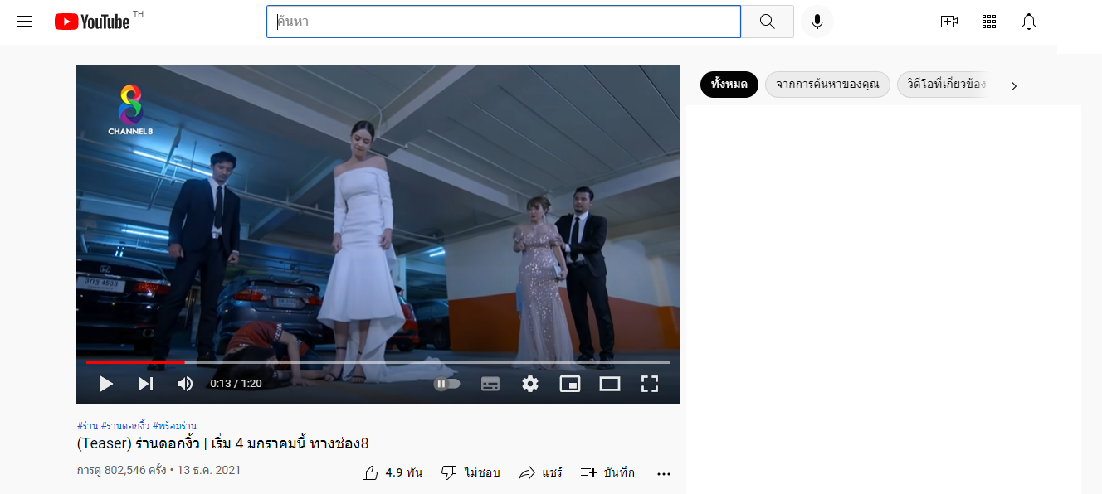Click the view count 802,546 ครั้ง

point(121,470)
